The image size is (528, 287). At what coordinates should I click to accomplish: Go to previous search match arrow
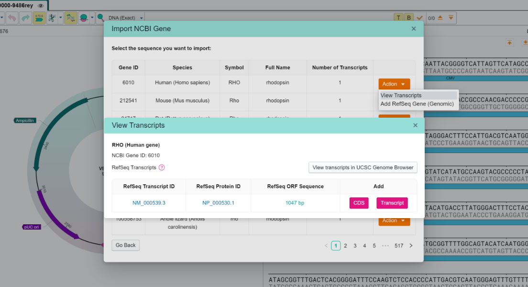440,18
